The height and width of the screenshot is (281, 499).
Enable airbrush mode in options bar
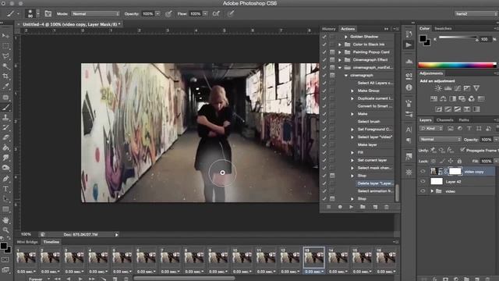pyautogui.click(x=217, y=14)
